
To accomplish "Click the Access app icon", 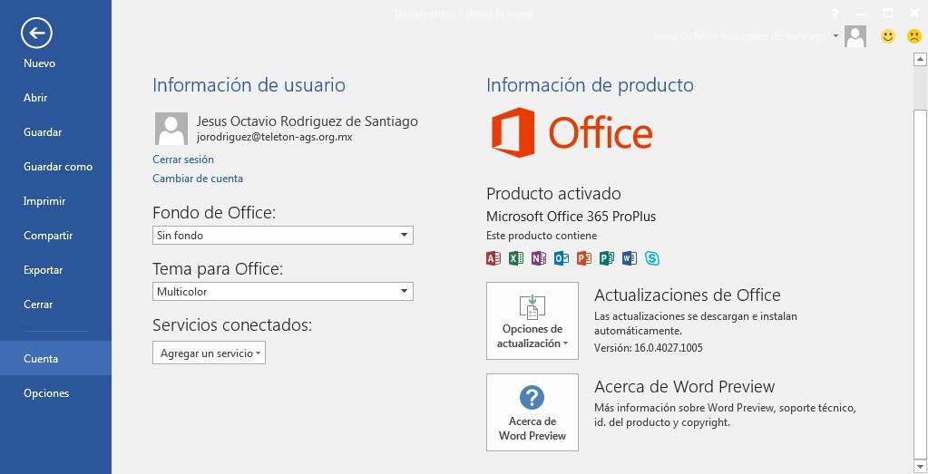I will [x=493, y=258].
